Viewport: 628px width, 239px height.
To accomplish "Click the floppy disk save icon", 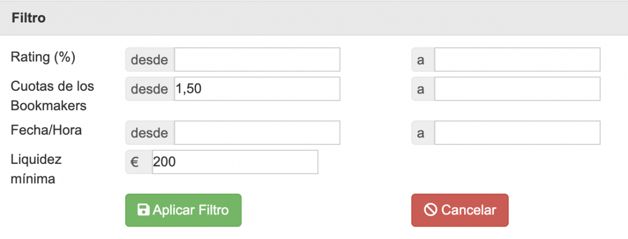I will point(143,210).
